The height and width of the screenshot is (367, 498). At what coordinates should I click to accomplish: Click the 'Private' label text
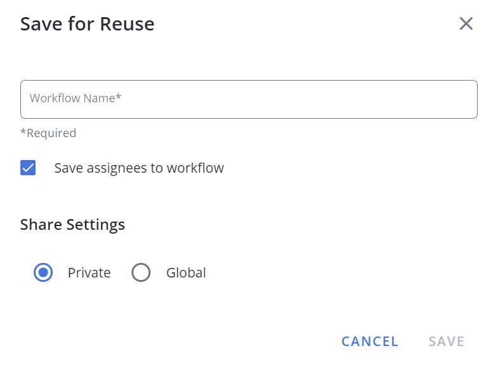click(89, 273)
